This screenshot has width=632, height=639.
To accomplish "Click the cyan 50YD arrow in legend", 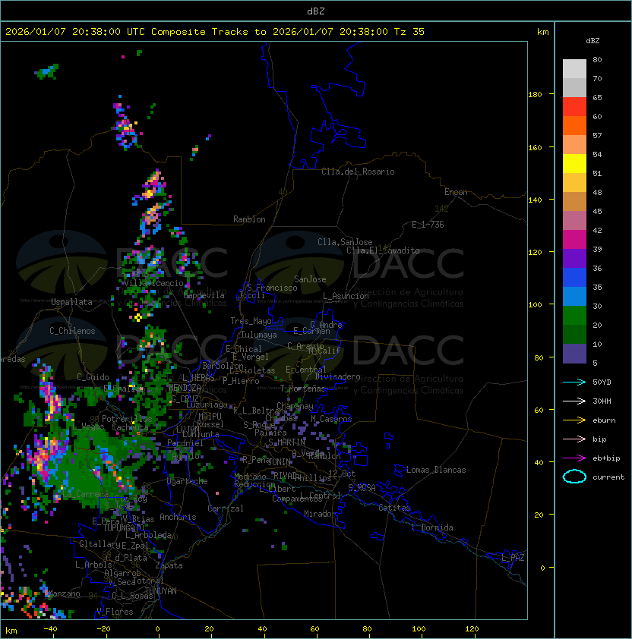I will 574,382.
